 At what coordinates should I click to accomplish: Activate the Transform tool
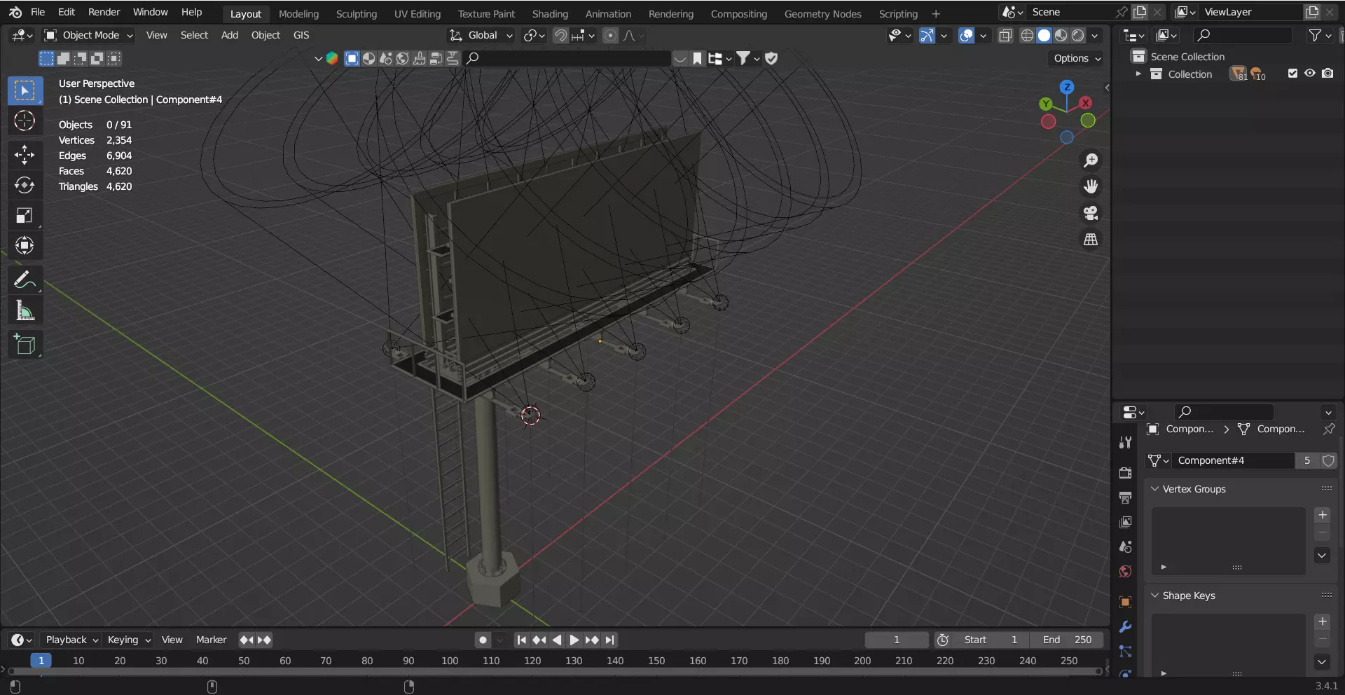pyautogui.click(x=25, y=246)
